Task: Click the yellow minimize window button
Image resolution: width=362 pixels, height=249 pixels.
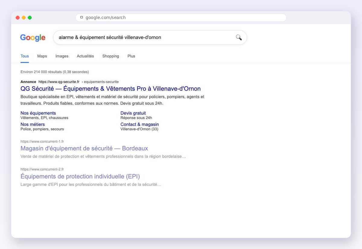Action: click(x=24, y=18)
